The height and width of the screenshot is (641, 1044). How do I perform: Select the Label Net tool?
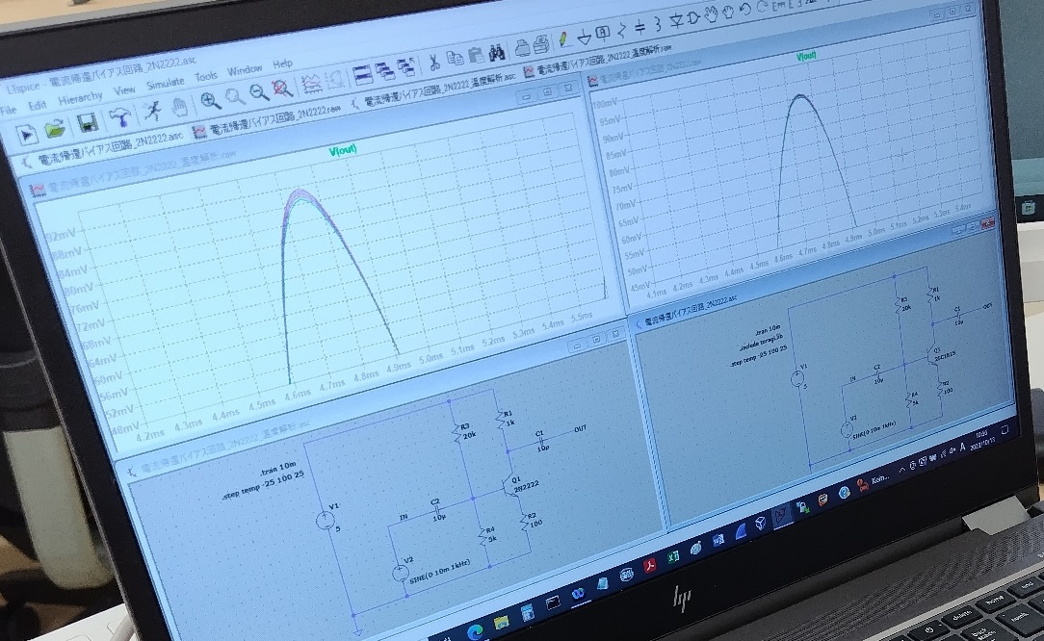[x=603, y=33]
